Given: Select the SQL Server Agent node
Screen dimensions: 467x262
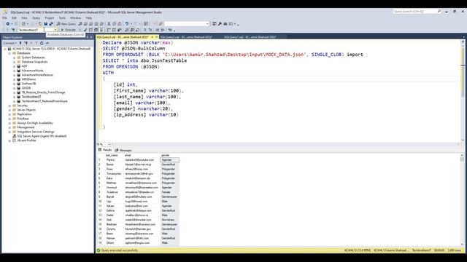Looking at the screenshot, I should point(42,136).
